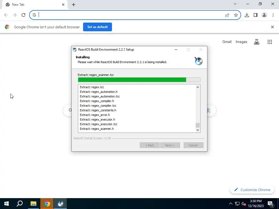Show hidden system tray icons
The image size is (279, 209).
point(231,204)
